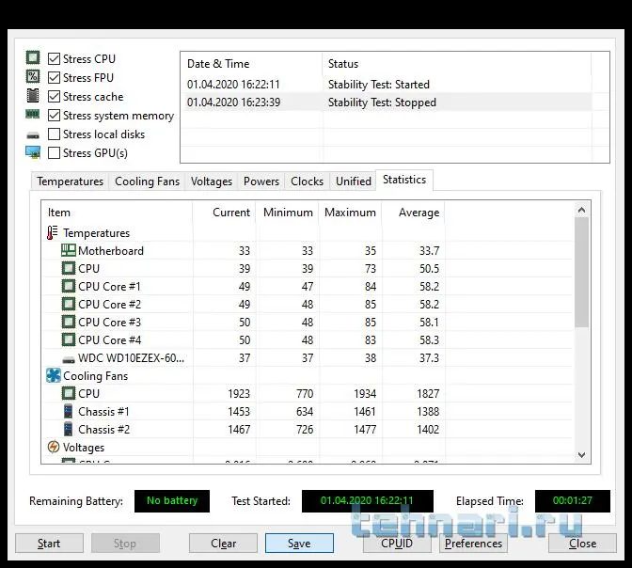
Task: Click the Chassis #2 fan icon
Action: tap(68, 429)
